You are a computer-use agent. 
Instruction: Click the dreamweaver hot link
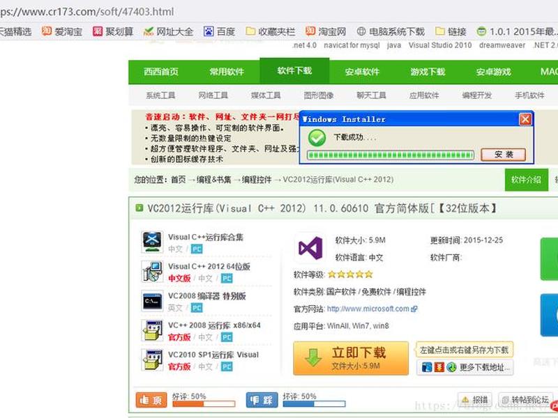502,45
